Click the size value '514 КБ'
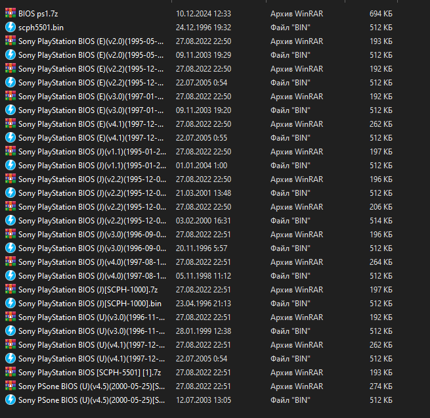The image size is (430, 418). pos(381,221)
